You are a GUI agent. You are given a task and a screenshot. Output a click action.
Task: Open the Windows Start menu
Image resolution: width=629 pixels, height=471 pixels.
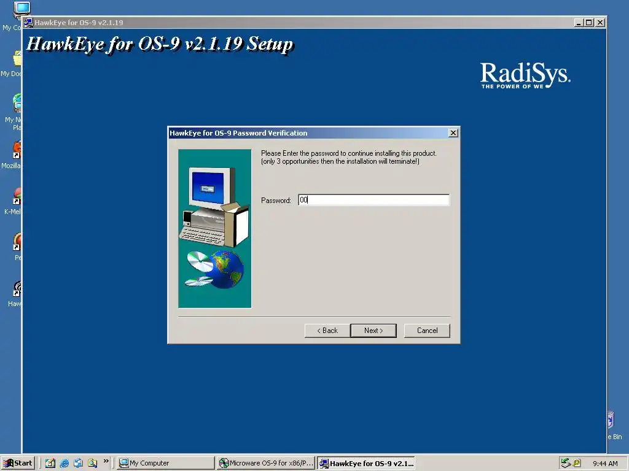pos(18,463)
